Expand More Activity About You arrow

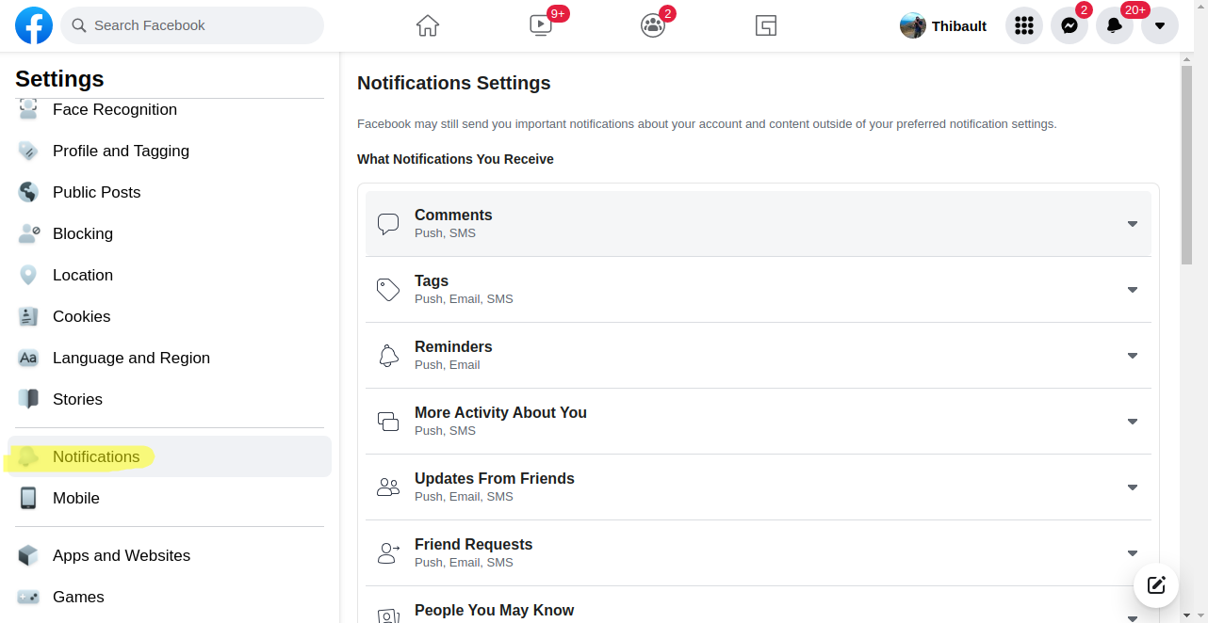(x=1133, y=422)
